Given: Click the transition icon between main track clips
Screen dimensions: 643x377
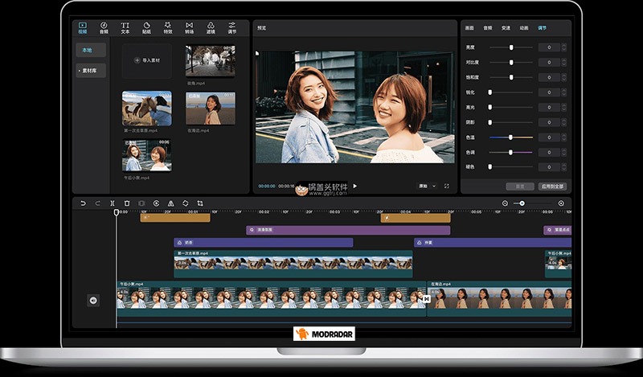Looking at the screenshot, I should [427, 299].
